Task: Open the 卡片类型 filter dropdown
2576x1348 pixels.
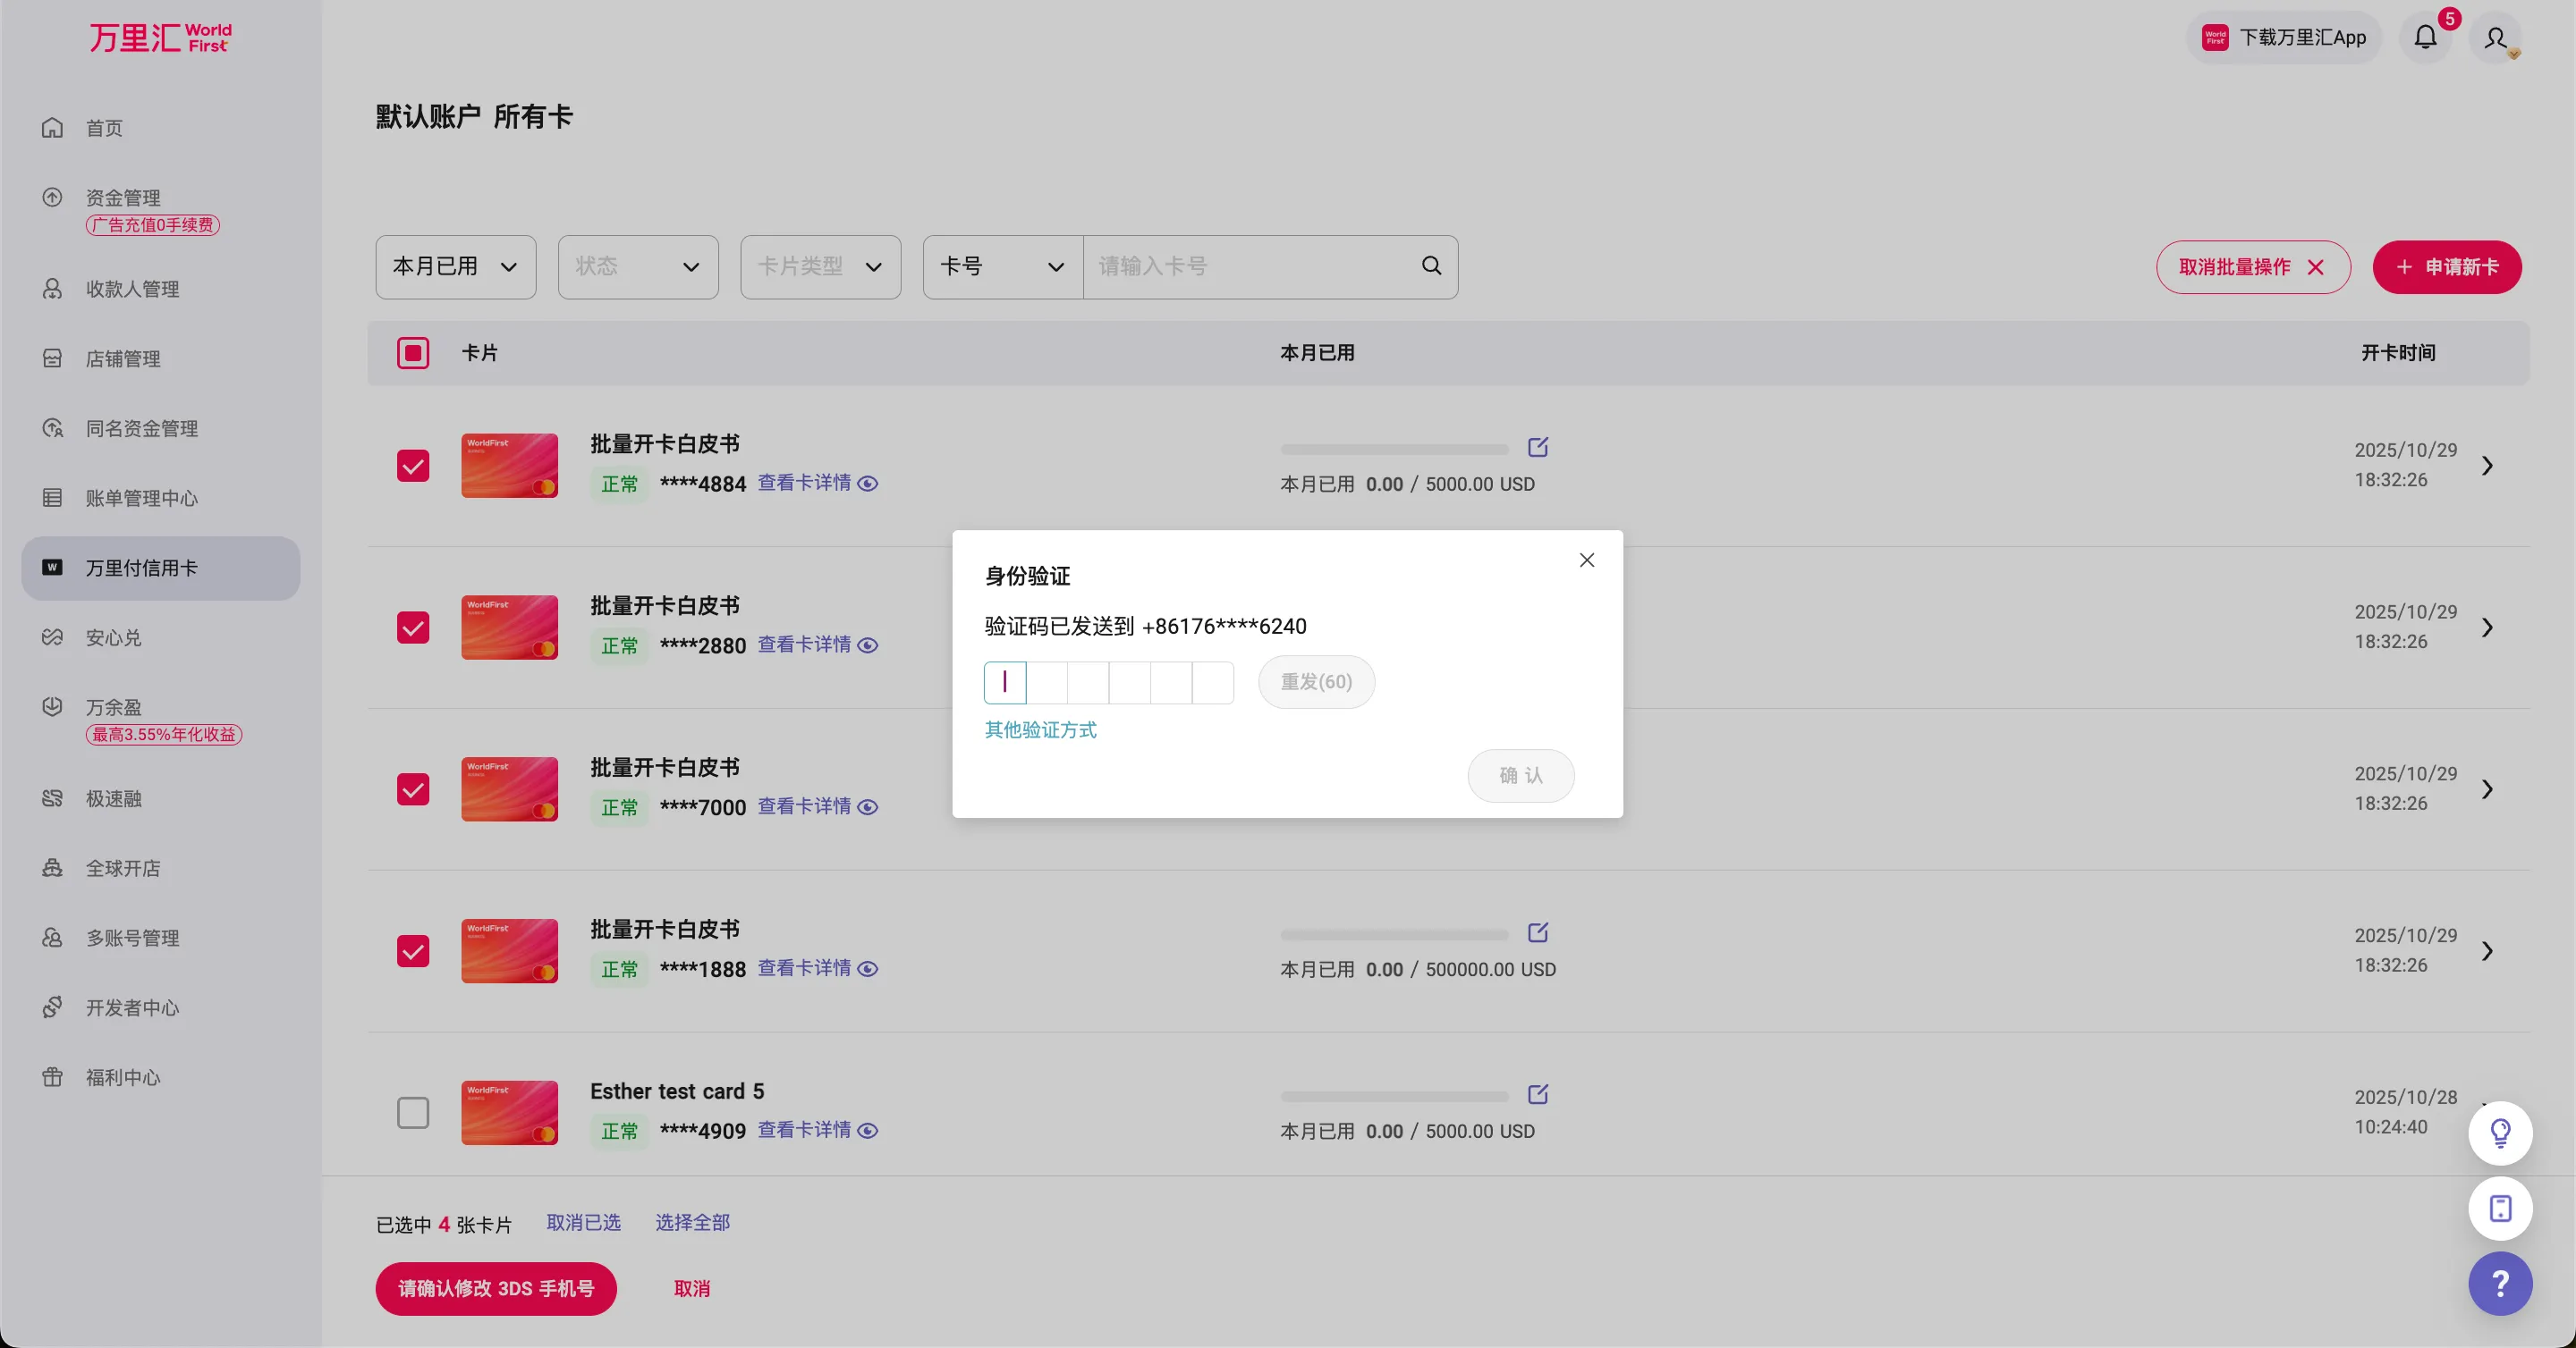Action: pos(820,265)
